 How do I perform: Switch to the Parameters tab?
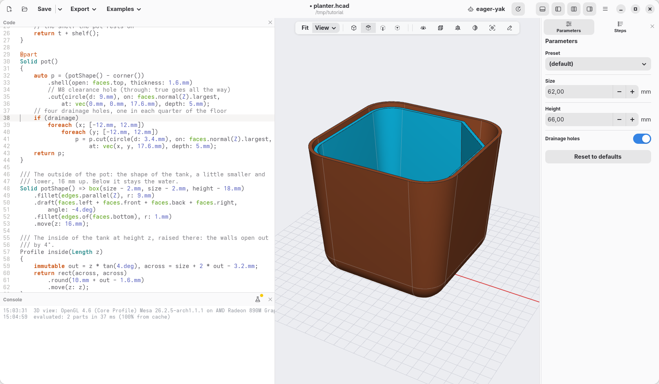point(569,27)
